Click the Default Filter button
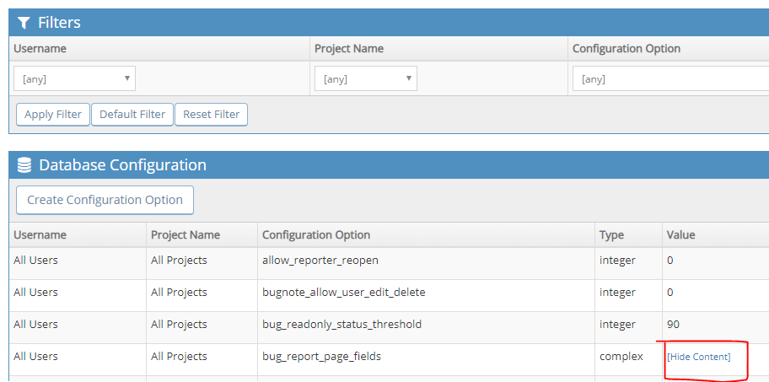 click(132, 115)
